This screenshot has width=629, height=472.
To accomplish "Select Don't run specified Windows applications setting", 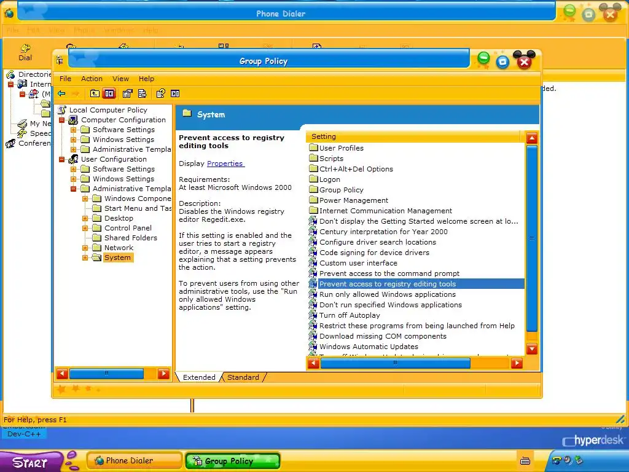I will tap(390, 305).
